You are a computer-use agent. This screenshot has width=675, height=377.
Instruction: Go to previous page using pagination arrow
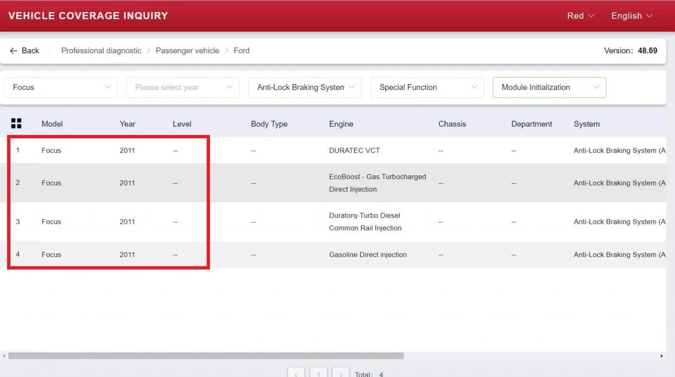(x=296, y=373)
